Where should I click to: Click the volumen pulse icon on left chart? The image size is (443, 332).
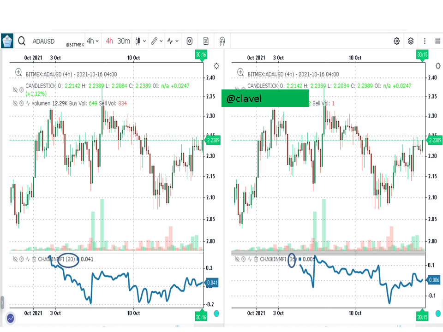[x=28, y=103]
